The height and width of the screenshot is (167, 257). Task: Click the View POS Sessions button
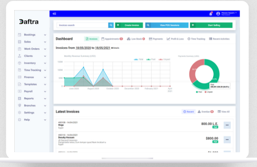coord(167,25)
